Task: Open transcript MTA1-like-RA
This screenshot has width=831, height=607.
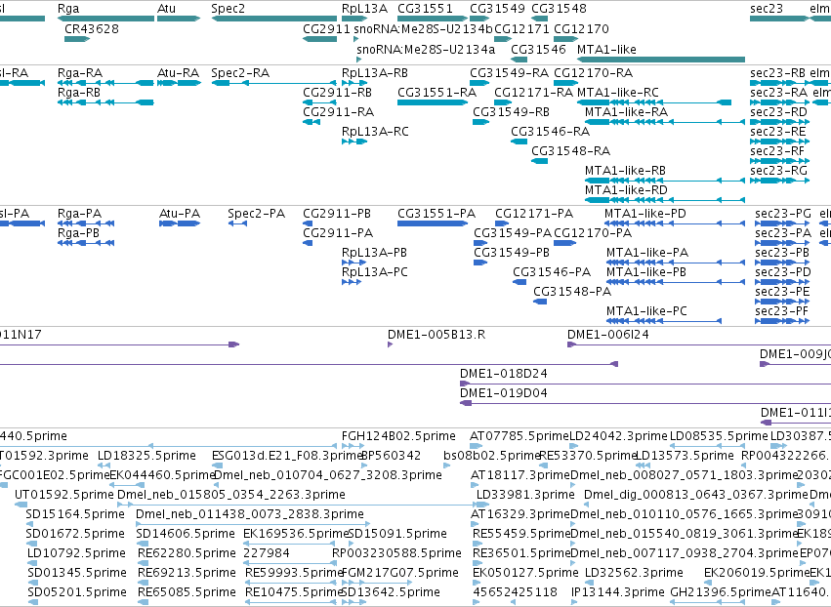Action: 665,122
